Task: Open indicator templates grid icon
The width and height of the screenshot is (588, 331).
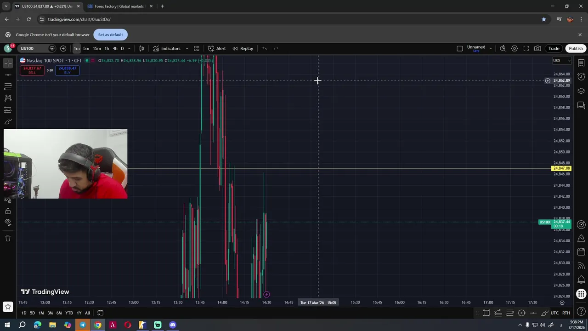Action: click(197, 48)
